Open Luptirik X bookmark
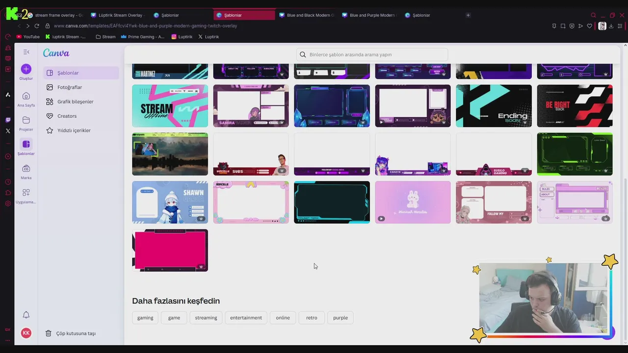 [209, 37]
